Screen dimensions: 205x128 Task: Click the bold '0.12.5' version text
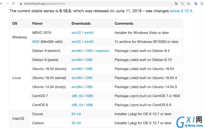click(x=65, y=11)
